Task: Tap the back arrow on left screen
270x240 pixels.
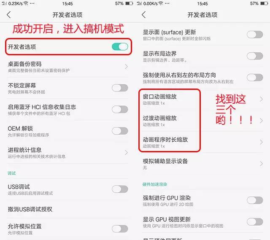Action: [8, 15]
